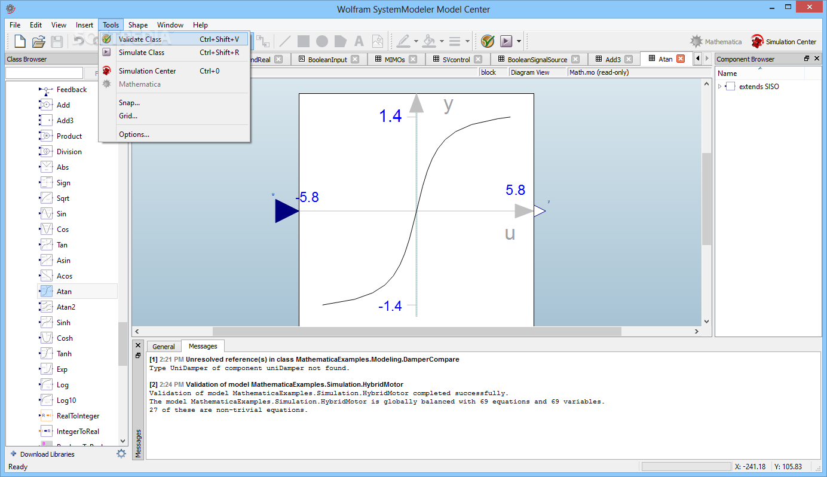Click the line style icon

click(455, 41)
